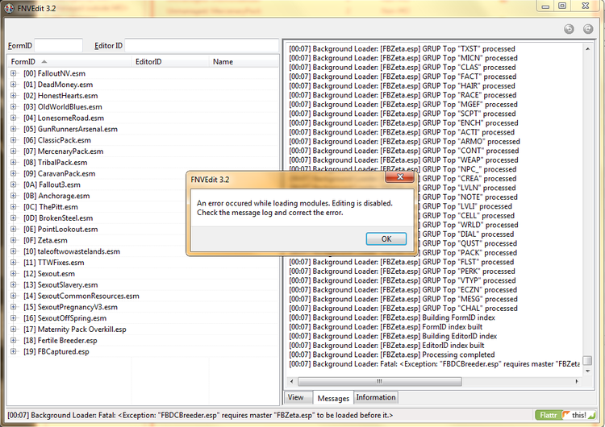Switch to the View tab
Image resolution: width=605 pixels, height=427 pixels.
click(x=298, y=397)
